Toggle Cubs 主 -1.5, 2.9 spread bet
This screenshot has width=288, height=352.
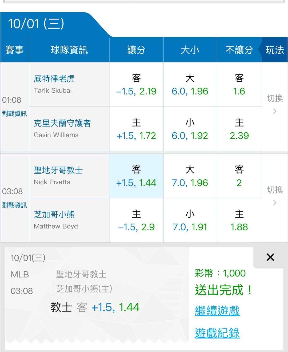[x=136, y=220]
